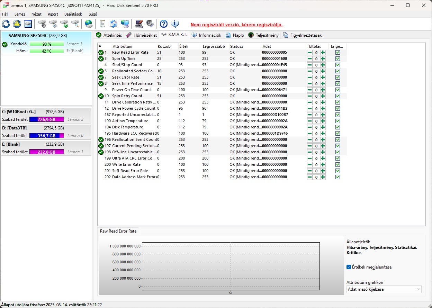The width and height of the screenshot is (432, 308).
Task: Click the registration warning link
Action: coord(236,25)
